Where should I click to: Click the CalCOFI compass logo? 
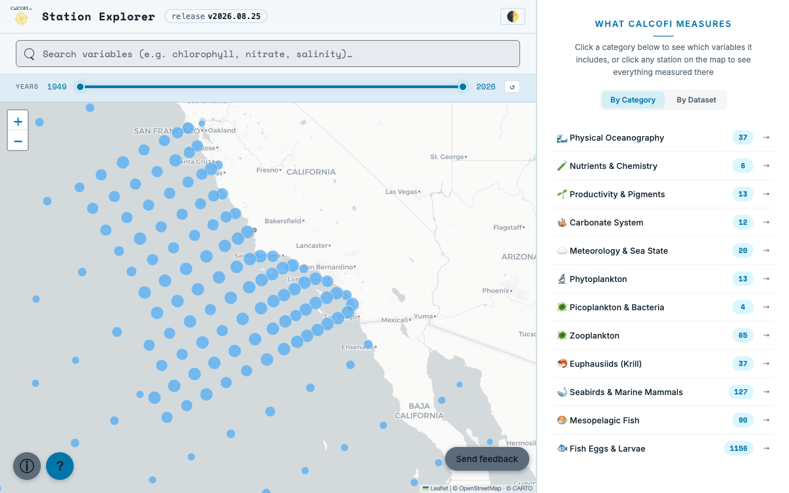21,16
